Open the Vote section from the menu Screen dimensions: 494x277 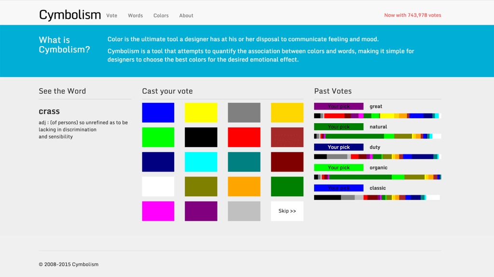(111, 15)
